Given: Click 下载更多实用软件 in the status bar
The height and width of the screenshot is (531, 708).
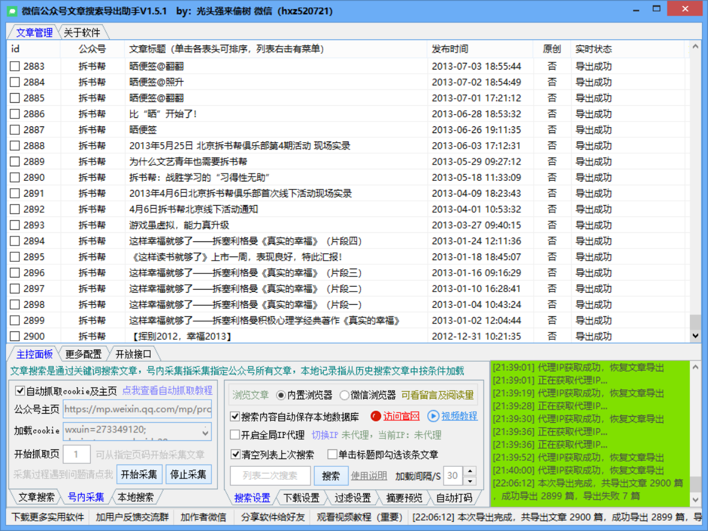Looking at the screenshot, I should [x=48, y=517].
